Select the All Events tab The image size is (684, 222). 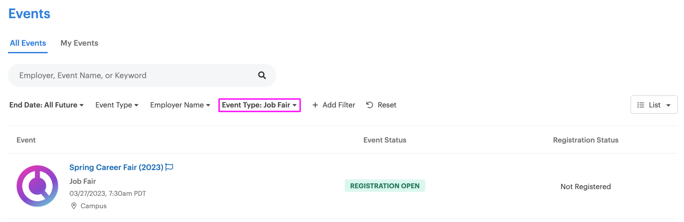click(28, 43)
